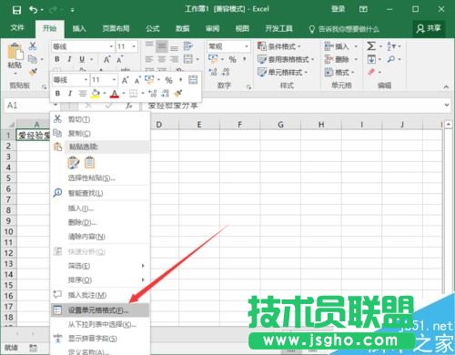Click the ribbon Copy icon
This screenshot has height=355, width=455.
point(33,59)
